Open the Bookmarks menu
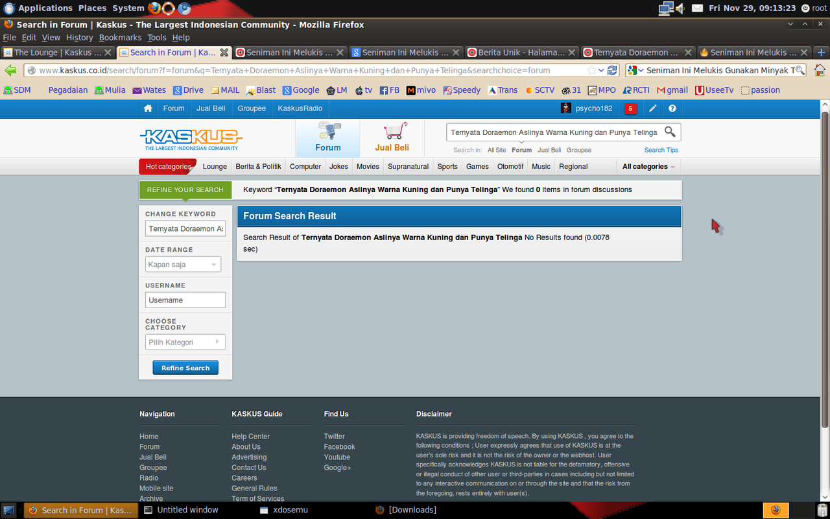830x519 pixels. (x=120, y=38)
